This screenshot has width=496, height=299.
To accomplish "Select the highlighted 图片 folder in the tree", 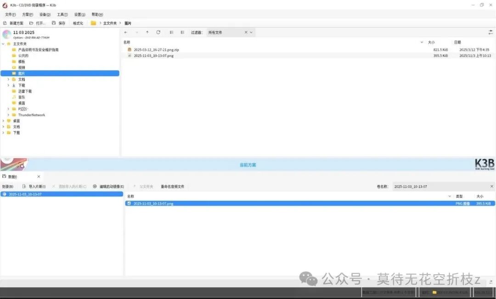I will tap(60, 73).
